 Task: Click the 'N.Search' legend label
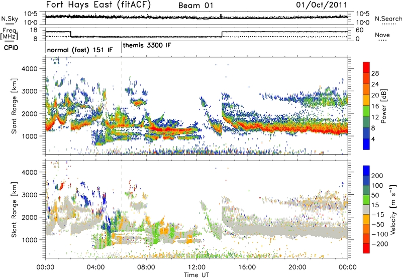(x=388, y=19)
